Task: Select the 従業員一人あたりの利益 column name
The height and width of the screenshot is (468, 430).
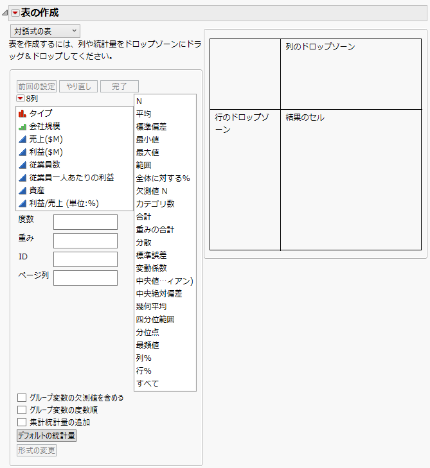Action: 72,178
